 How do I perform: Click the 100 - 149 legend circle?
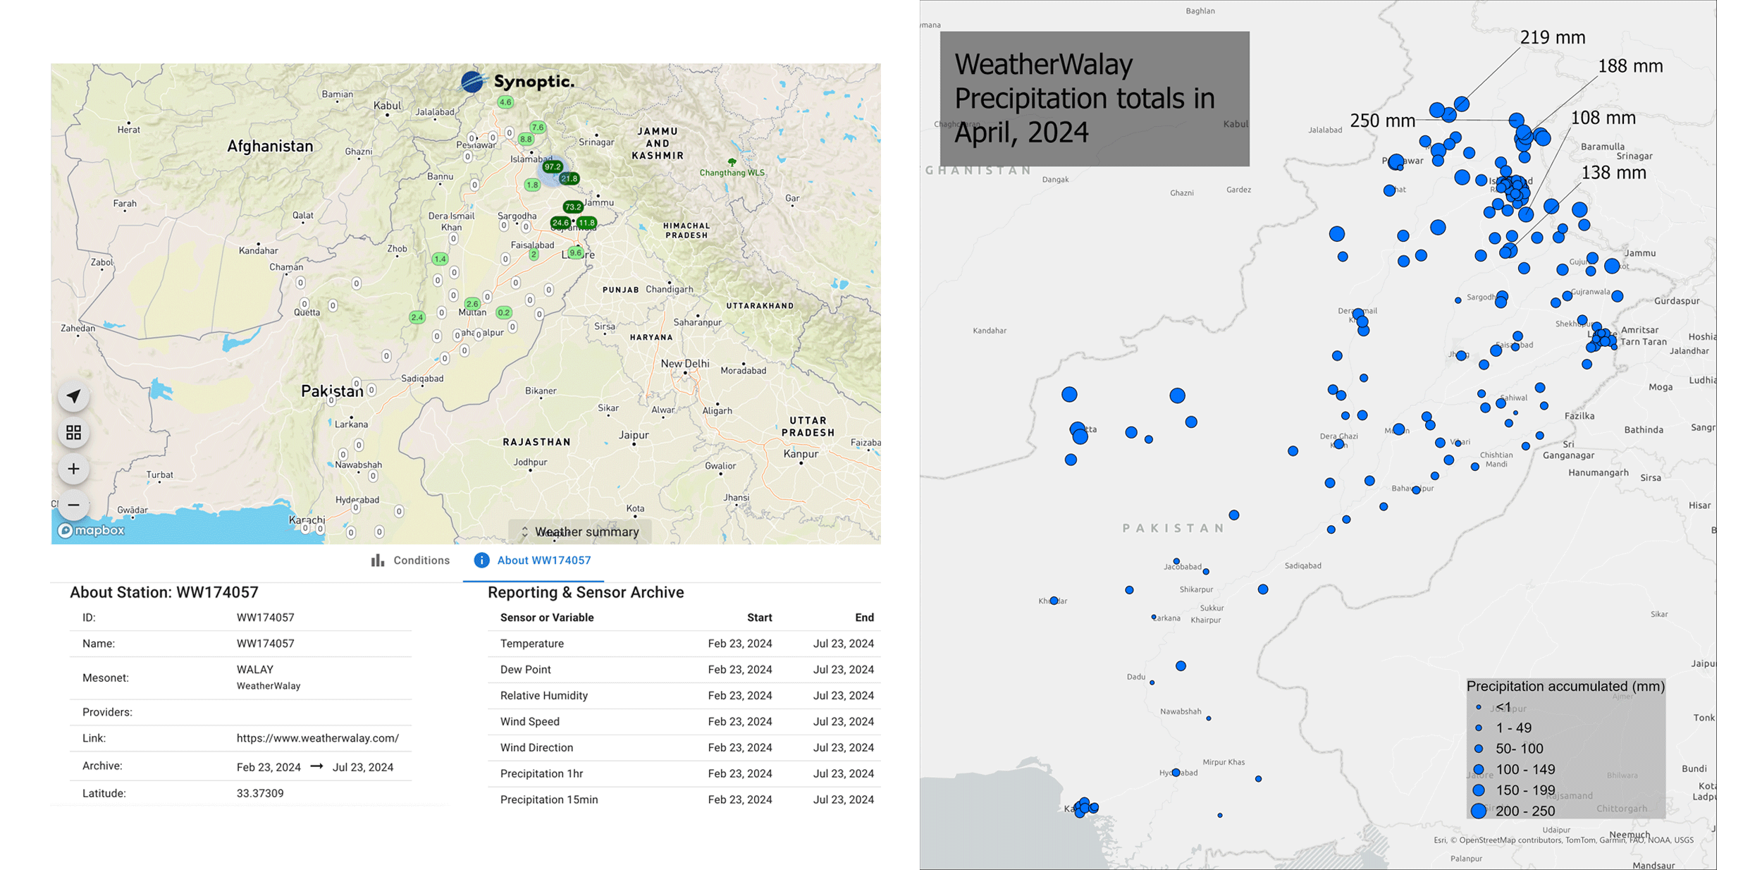pos(1479,769)
